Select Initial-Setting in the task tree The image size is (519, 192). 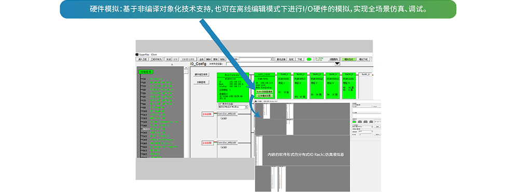click(x=160, y=82)
